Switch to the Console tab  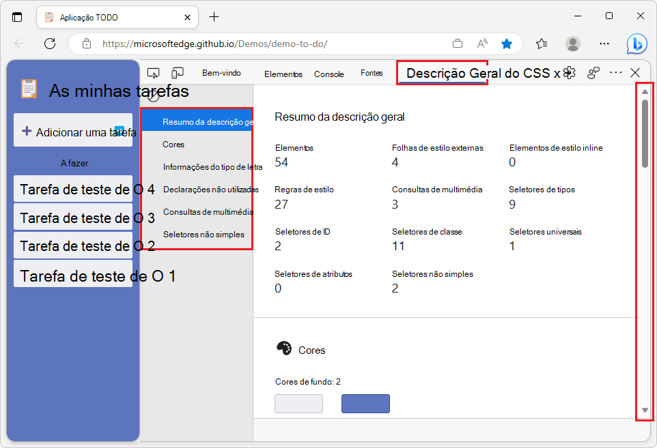point(328,74)
